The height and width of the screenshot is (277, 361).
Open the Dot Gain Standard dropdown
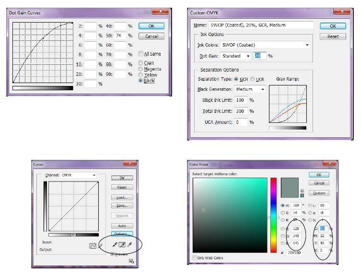click(x=235, y=56)
